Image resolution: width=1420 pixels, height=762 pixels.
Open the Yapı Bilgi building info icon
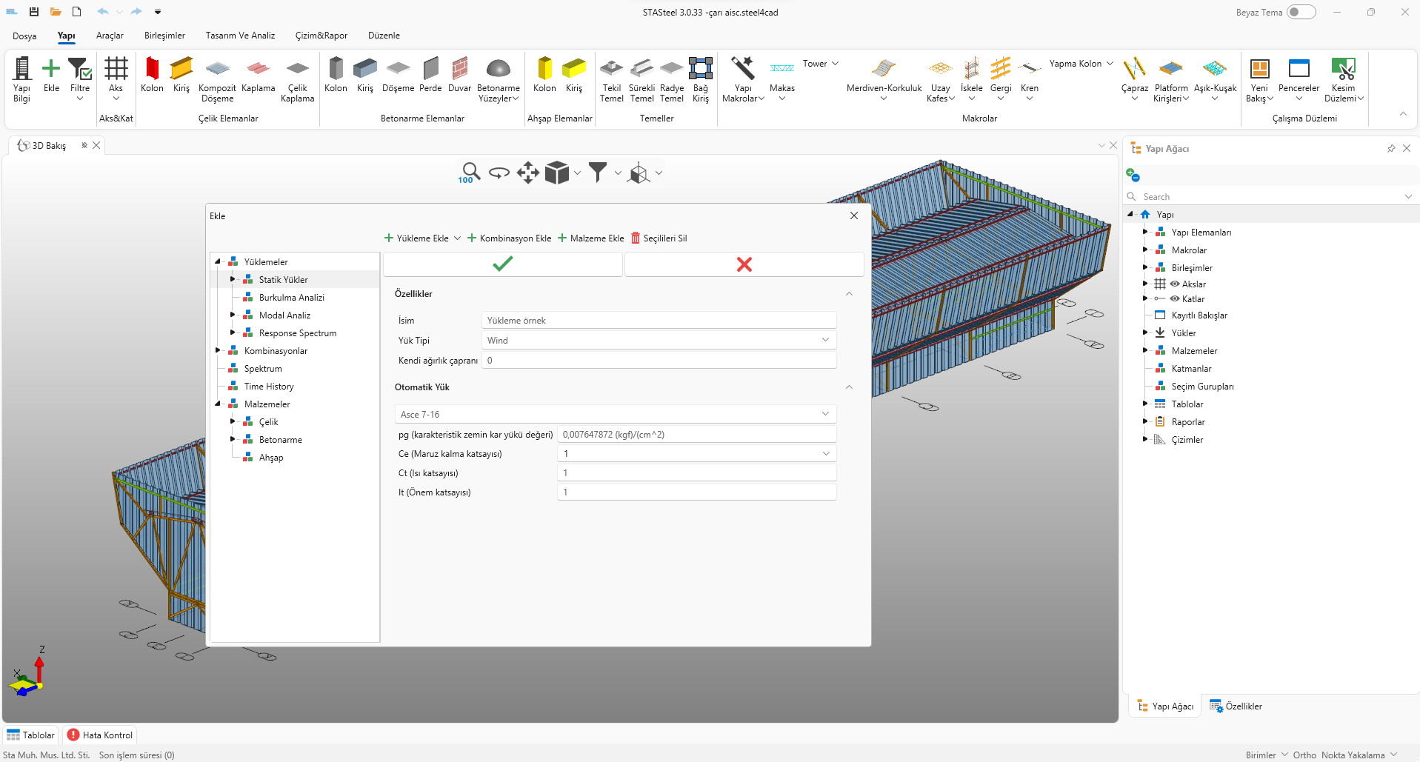(x=22, y=70)
